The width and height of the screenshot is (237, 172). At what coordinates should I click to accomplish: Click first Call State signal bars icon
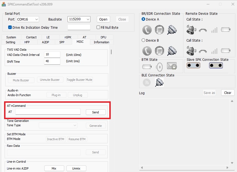coord(214,30)
